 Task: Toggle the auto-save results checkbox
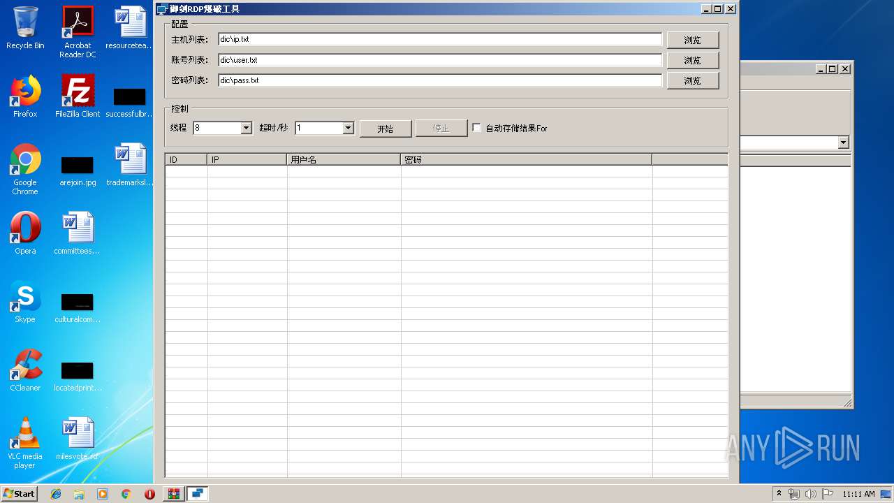tap(477, 128)
